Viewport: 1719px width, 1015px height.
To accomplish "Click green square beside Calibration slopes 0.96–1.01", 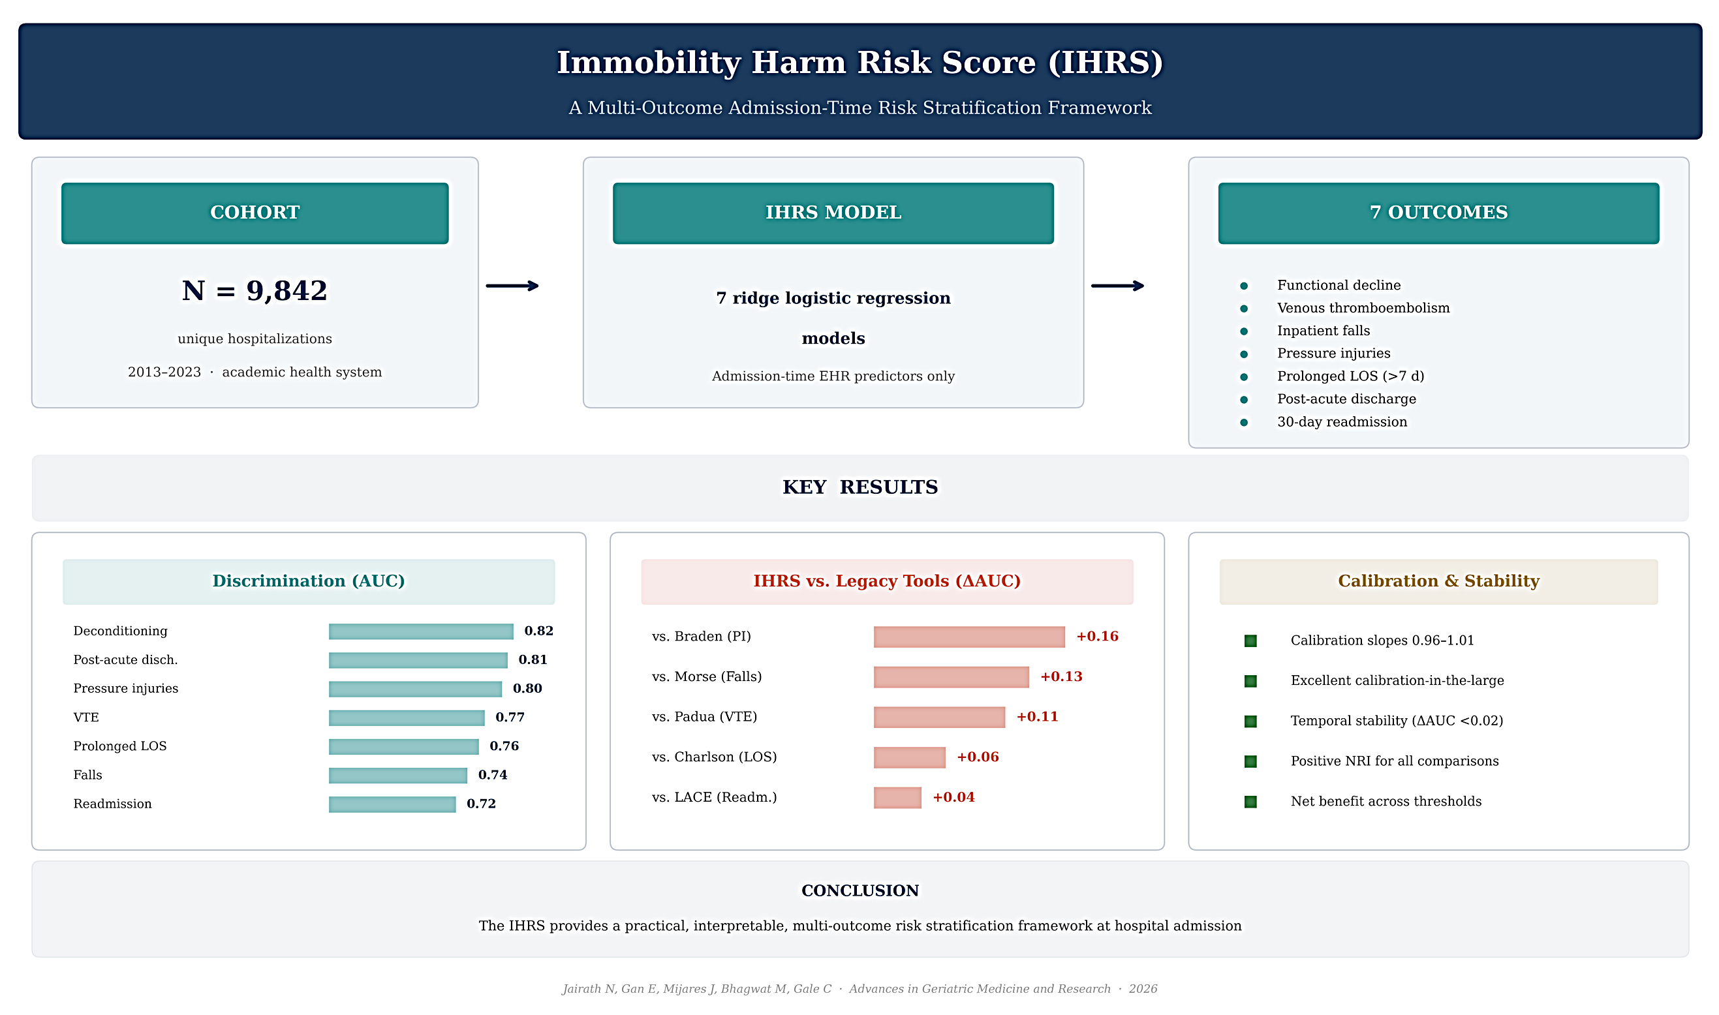I will point(1250,641).
